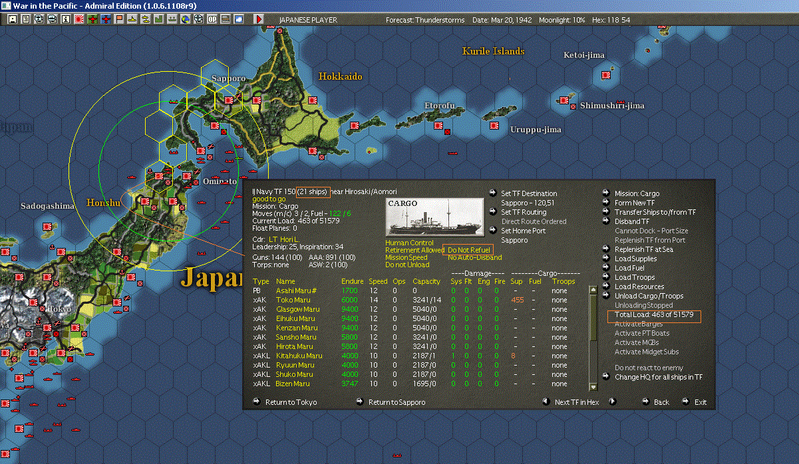Viewport: 799px width, 464px height.
Task: Click the Exit button
Action: [x=701, y=402]
